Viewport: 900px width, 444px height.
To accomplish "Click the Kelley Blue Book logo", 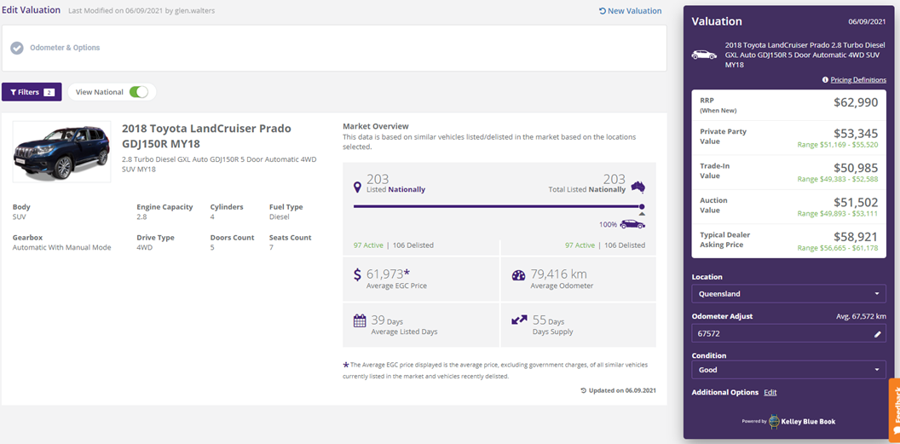I will (801, 421).
